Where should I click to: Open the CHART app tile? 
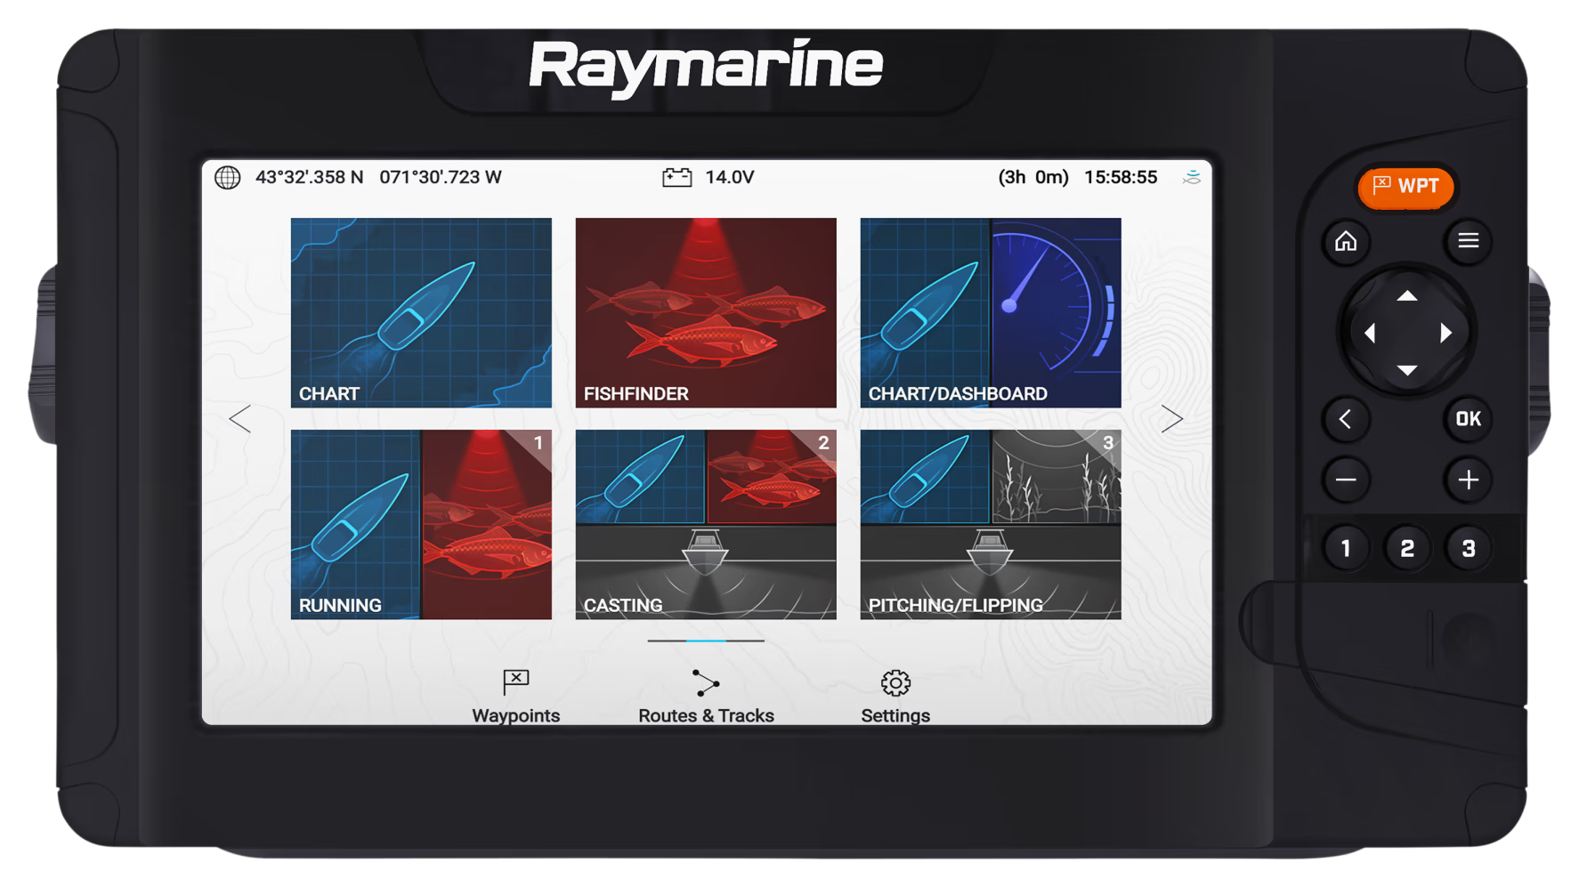click(421, 312)
